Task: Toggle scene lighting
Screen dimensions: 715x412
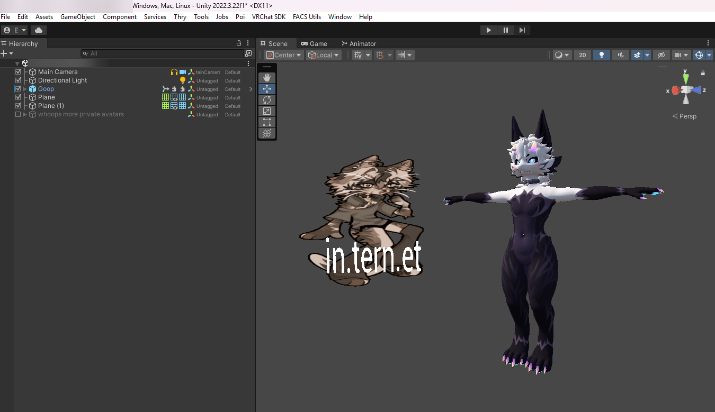Action: click(601, 55)
